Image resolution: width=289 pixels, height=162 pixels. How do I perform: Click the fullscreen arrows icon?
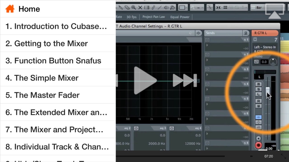[283, 156]
